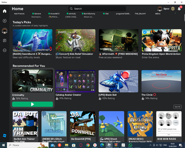Image resolution: width=185 pixels, height=148 pixels.
Task: Open the chat/messages sidebar icon
Action: [x=4, y=40]
